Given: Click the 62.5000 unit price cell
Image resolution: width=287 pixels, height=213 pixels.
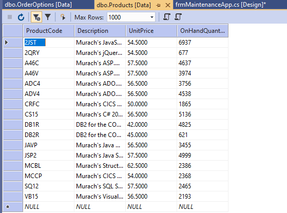Looking at the screenshot, I should click(x=151, y=166).
